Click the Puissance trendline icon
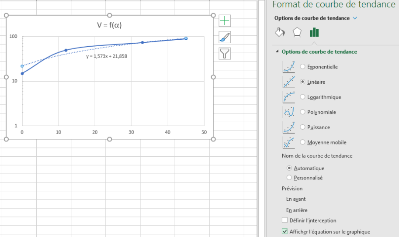This screenshot has height=237, width=399. pos(289,127)
